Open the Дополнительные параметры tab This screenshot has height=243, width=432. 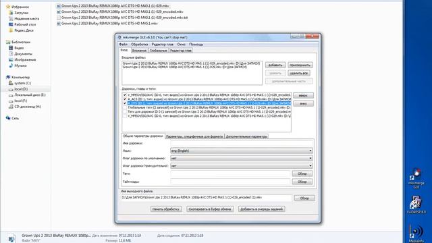pos(246,136)
